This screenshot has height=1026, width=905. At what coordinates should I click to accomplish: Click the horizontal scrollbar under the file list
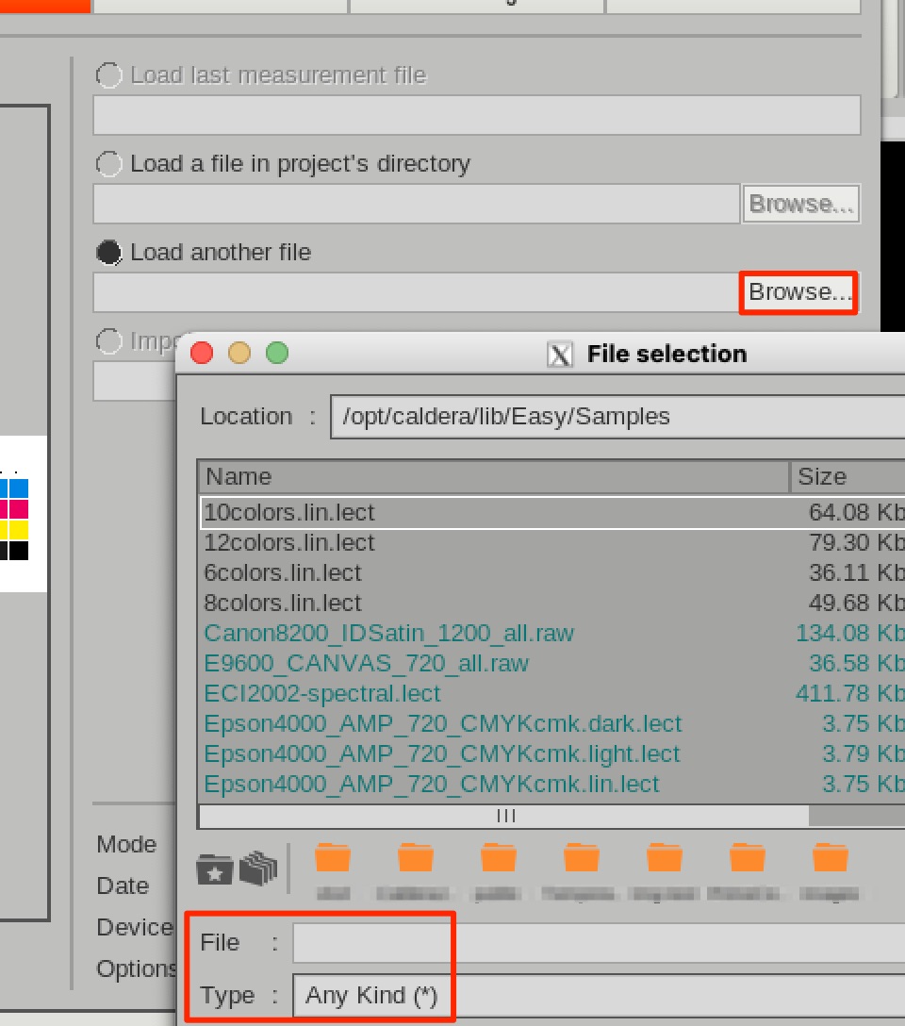coord(505,816)
